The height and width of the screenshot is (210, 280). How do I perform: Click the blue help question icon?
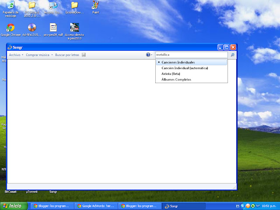(148, 55)
